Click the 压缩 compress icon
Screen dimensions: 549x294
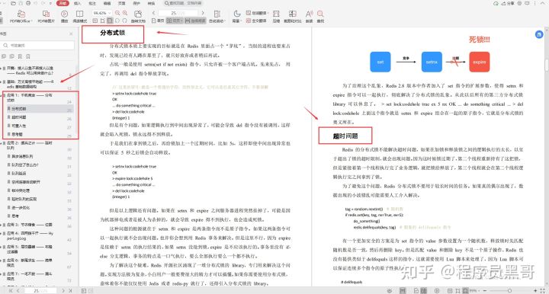pos(276,14)
